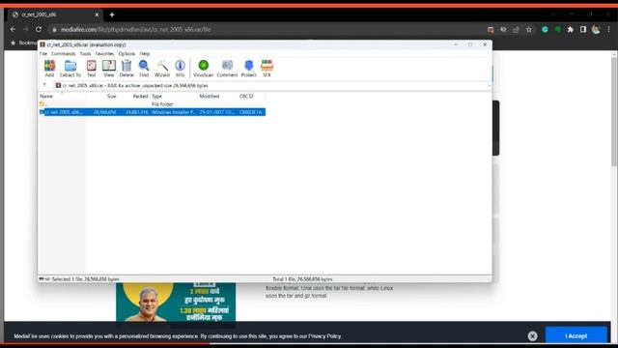Launch the Wizard tool
The height and width of the screenshot is (348, 618).
(x=162, y=69)
